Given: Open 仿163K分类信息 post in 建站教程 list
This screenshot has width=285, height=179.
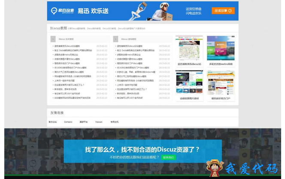Looking at the screenshot, I should pyautogui.click(x=133, y=68).
